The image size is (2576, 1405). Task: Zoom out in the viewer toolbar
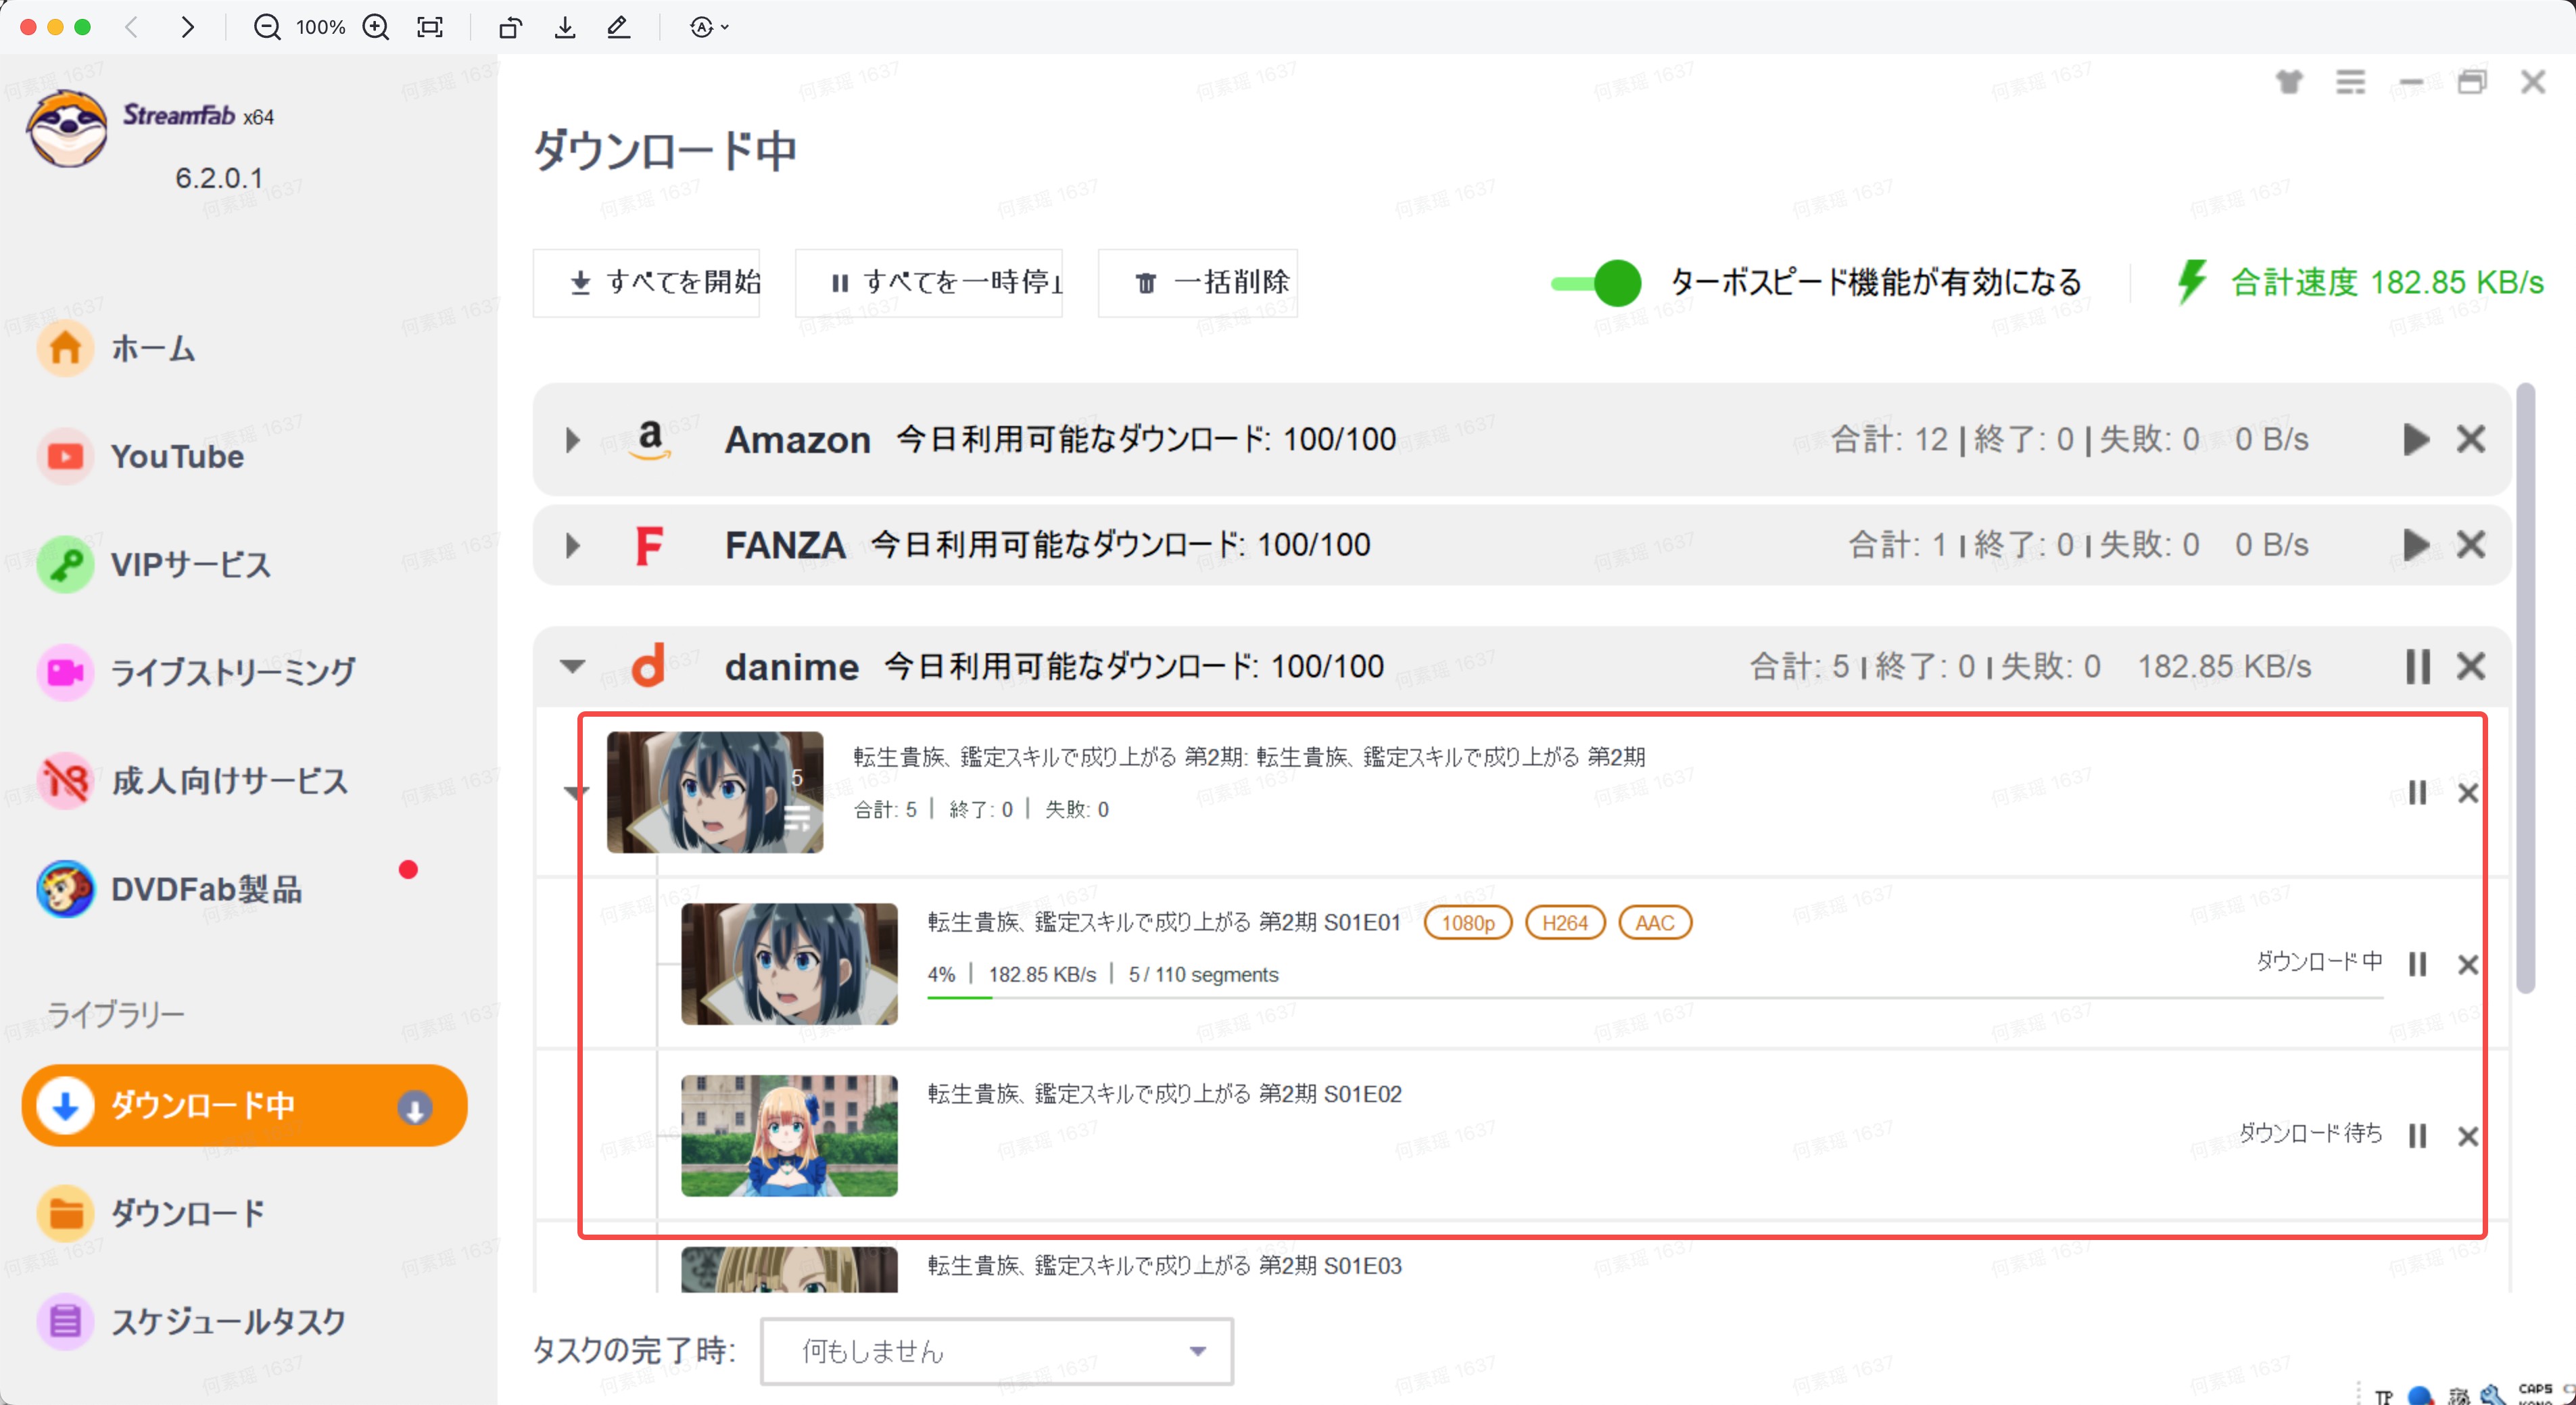point(266,27)
